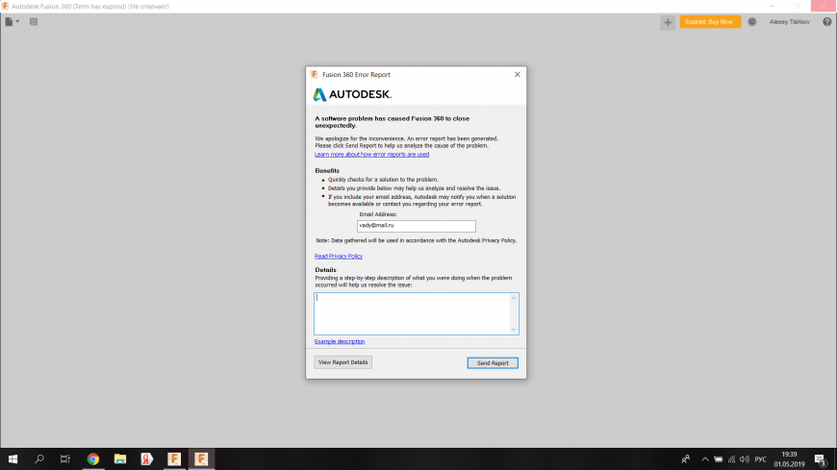Image resolution: width=837 pixels, height=470 pixels.
Task: Open Task View on the taskbar
Action: pyautogui.click(x=65, y=458)
